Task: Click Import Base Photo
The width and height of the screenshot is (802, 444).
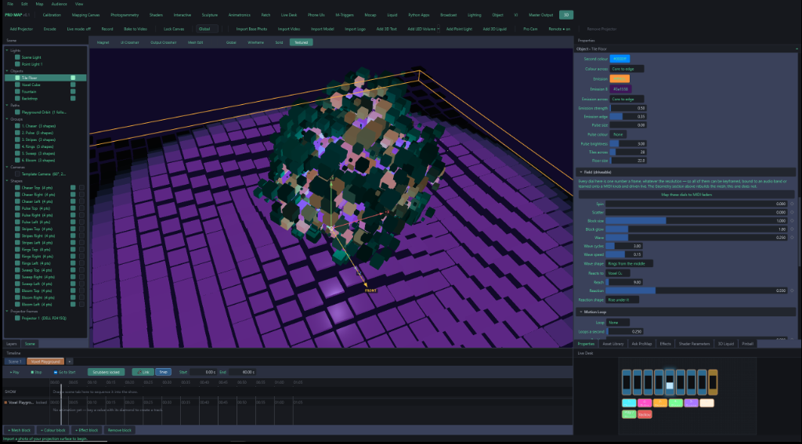Action: (x=251, y=29)
